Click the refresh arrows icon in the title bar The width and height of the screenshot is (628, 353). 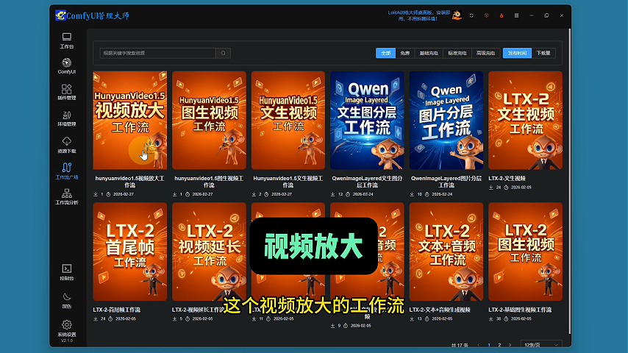[471, 15]
